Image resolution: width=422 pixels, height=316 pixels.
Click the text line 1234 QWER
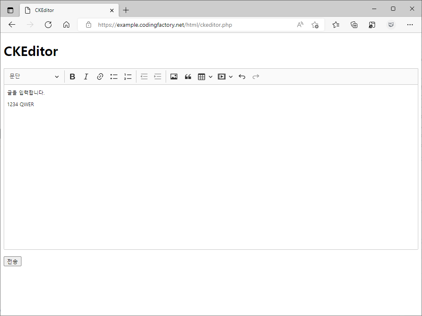click(21, 104)
